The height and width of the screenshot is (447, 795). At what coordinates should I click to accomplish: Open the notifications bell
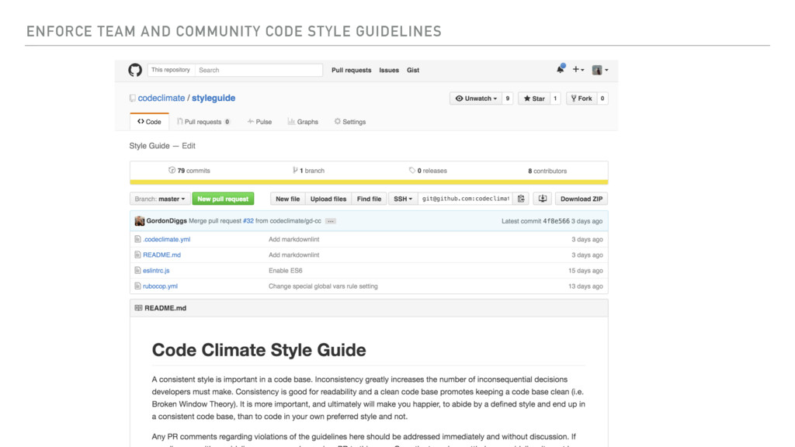[561, 69]
